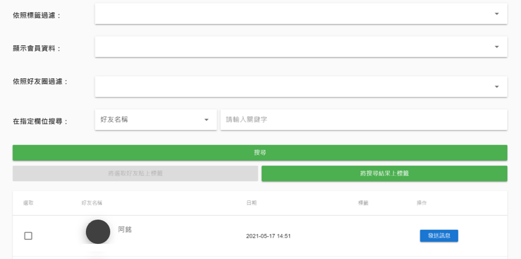Screen dimensions: 521x259
Task: Click the friend name 阿銘
Action: pyautogui.click(x=125, y=229)
